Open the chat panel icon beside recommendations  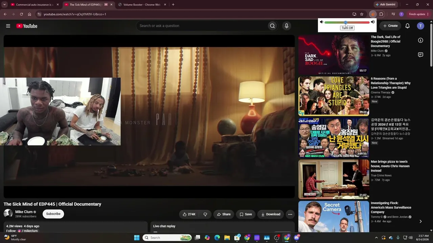tap(420, 55)
